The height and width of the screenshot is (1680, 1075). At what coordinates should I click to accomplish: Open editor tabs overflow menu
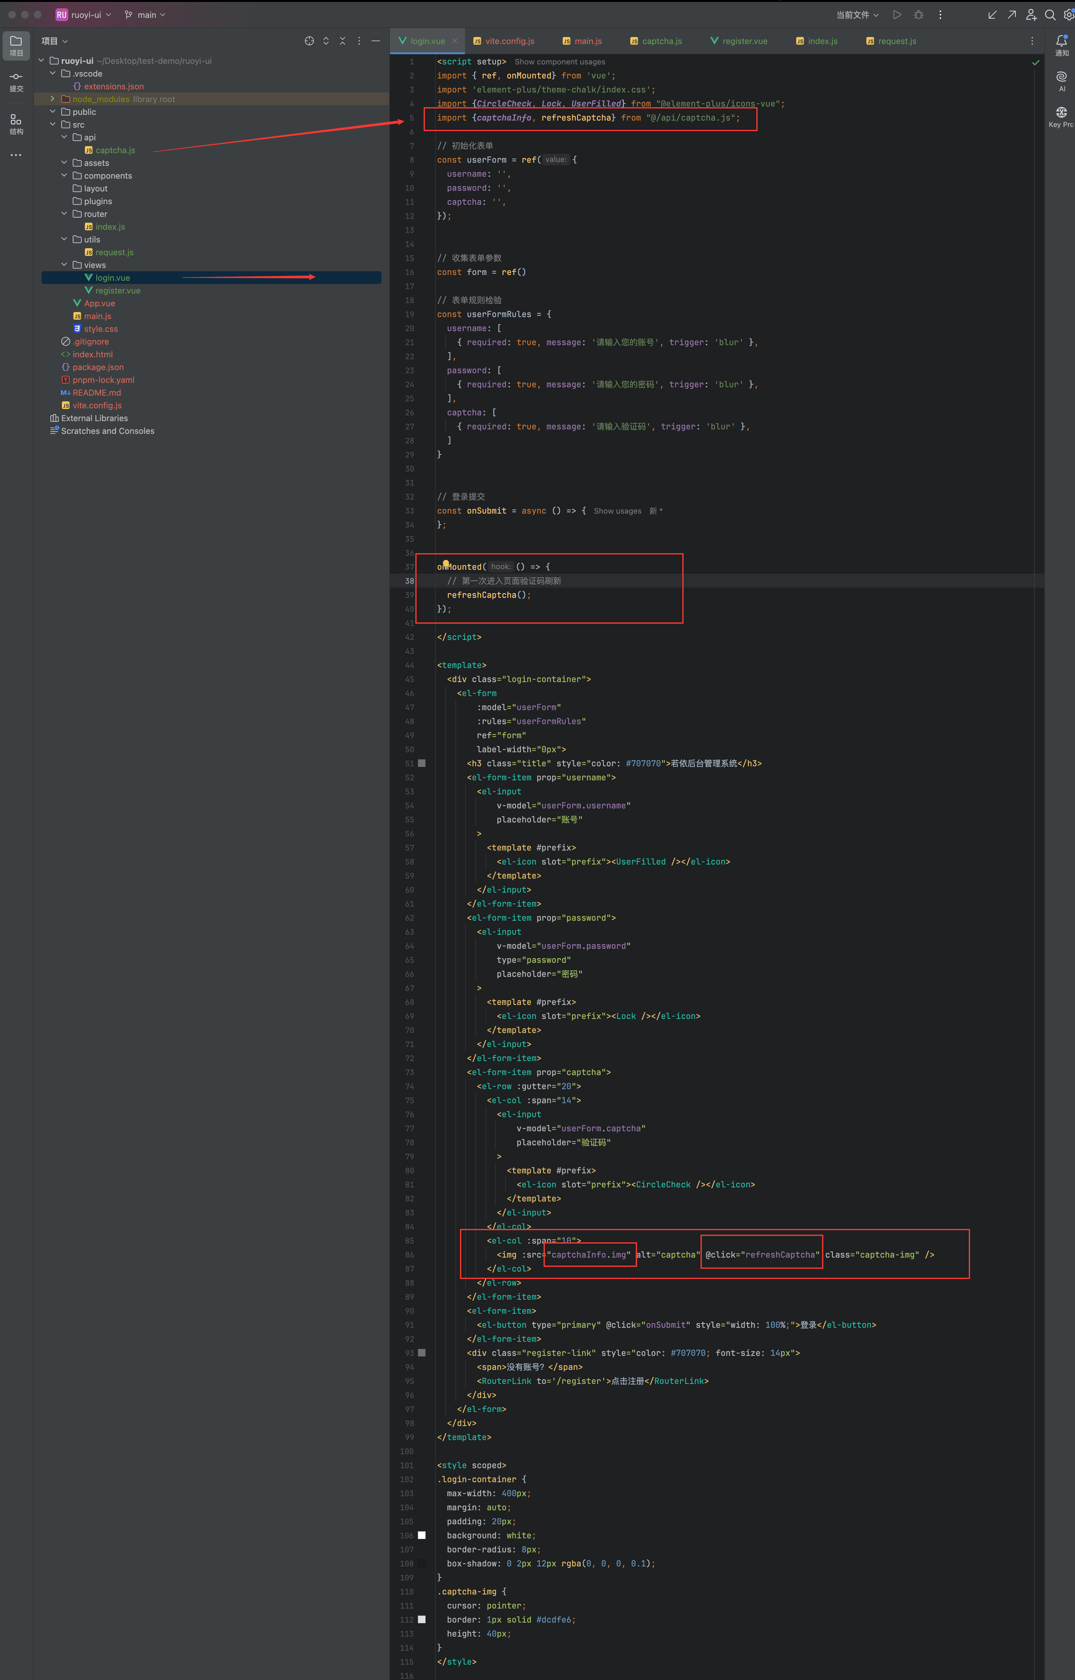[1033, 41]
